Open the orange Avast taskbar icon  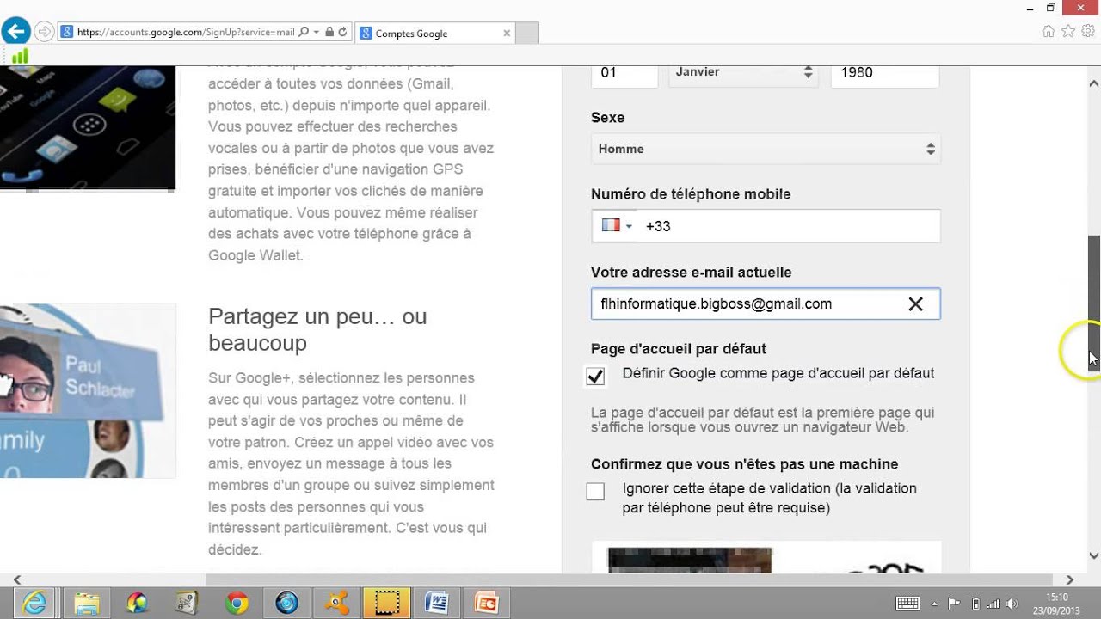coord(337,604)
